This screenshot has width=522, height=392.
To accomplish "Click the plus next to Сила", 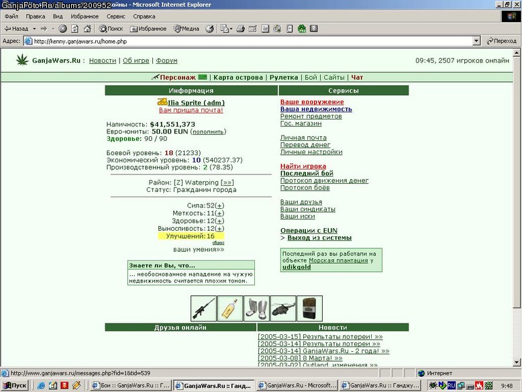I will pyautogui.click(x=219, y=206).
